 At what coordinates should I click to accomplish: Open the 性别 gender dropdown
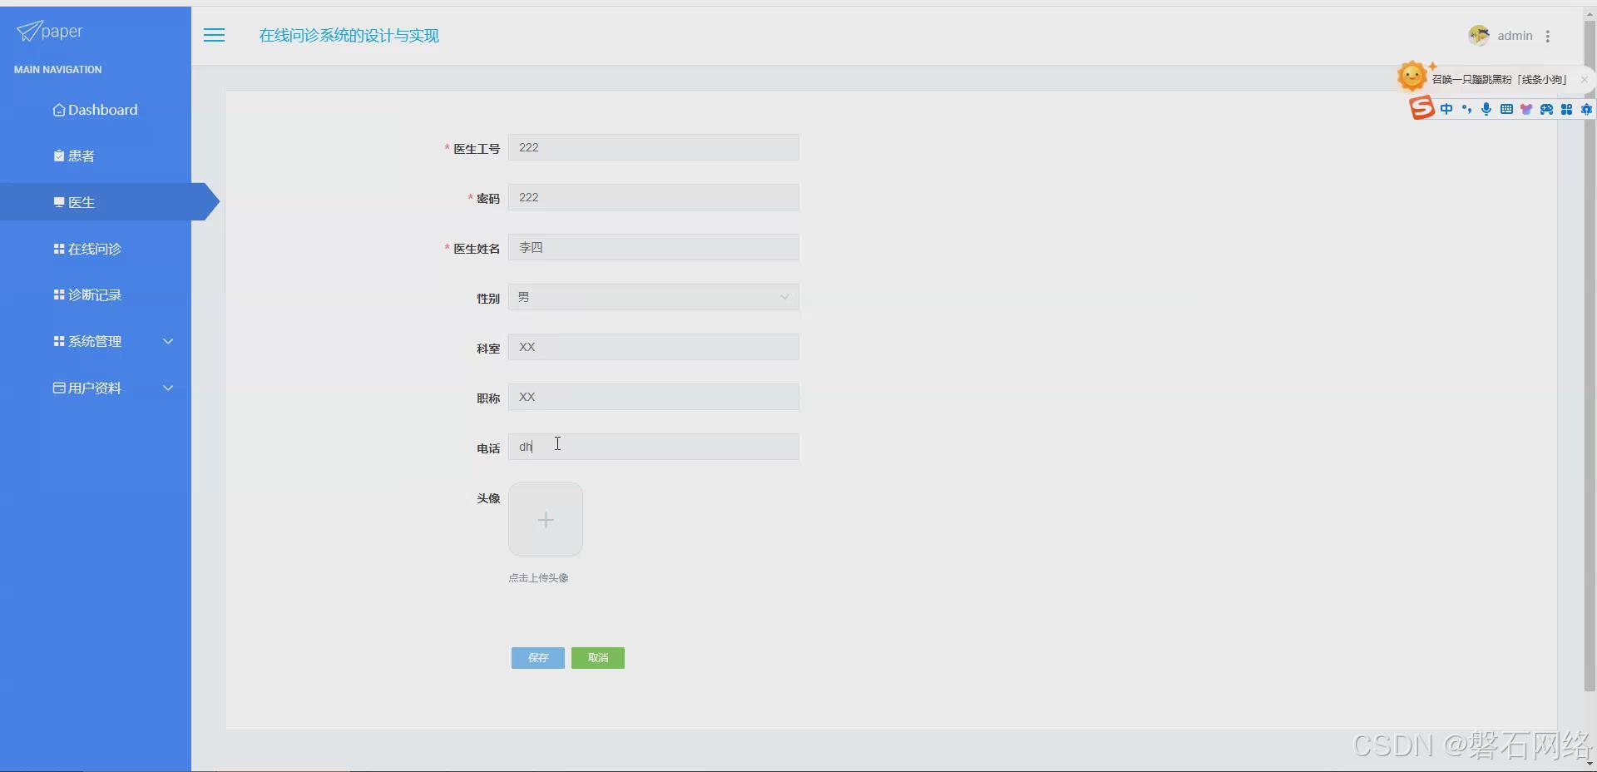[x=783, y=297]
